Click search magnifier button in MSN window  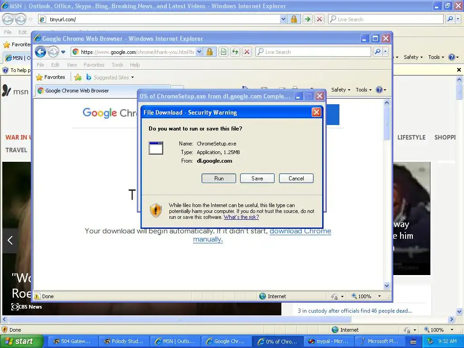(450, 19)
